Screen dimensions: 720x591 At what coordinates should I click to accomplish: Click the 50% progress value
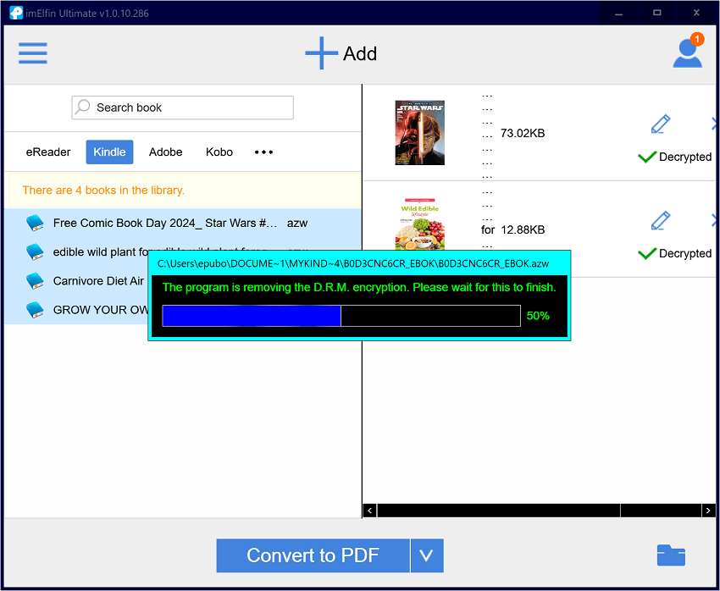[x=538, y=316]
